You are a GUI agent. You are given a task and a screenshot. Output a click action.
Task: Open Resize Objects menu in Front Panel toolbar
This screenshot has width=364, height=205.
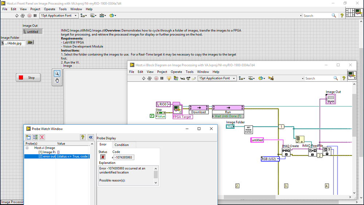click(x=103, y=16)
